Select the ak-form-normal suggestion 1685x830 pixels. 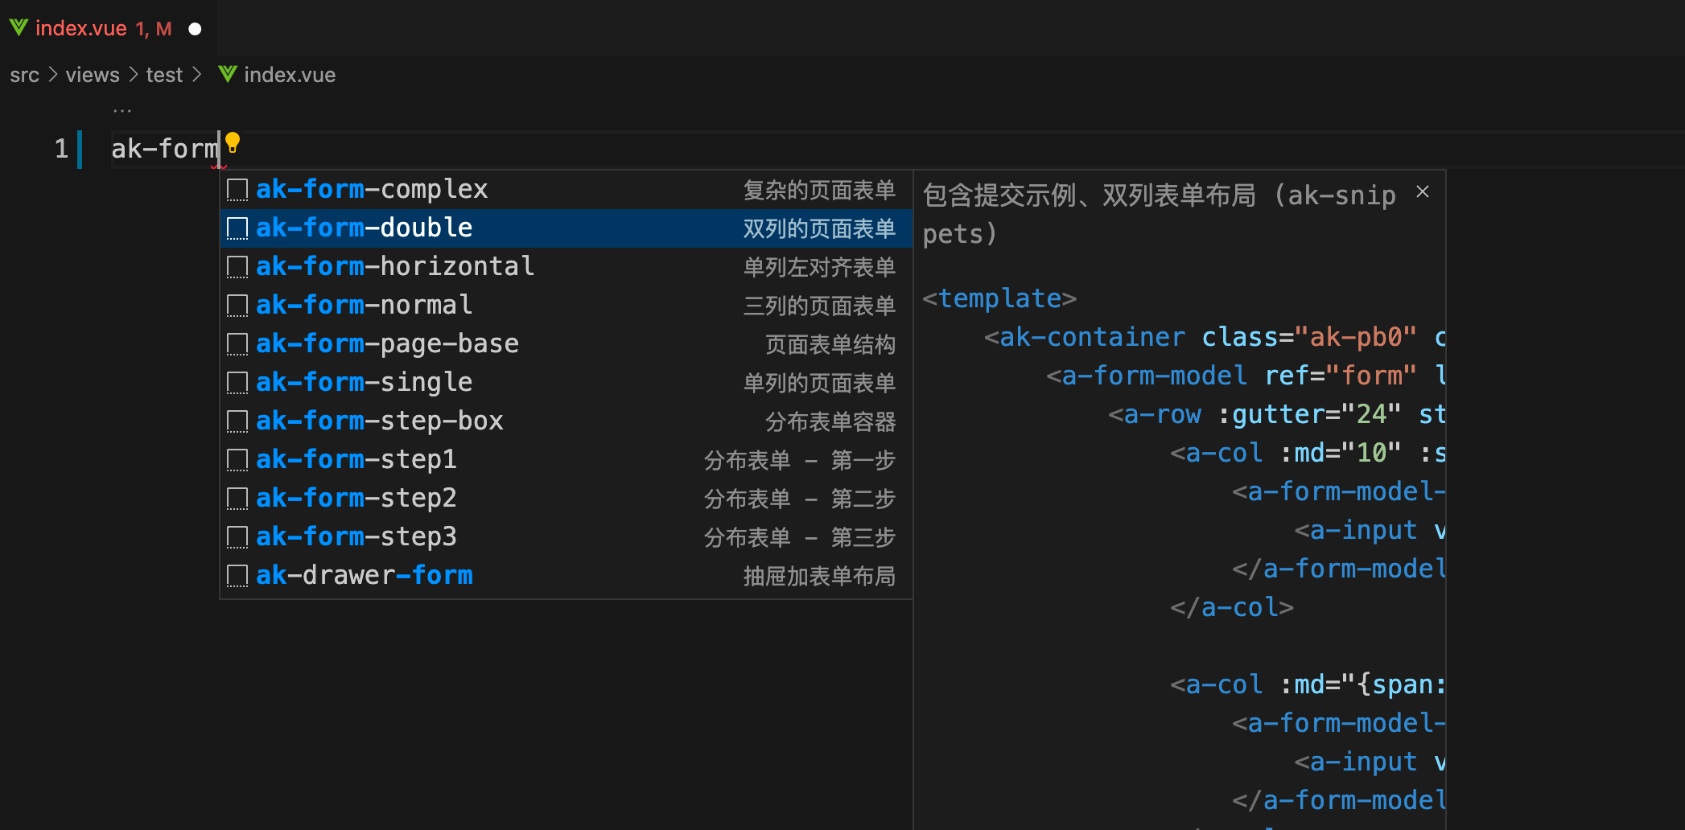(x=364, y=306)
